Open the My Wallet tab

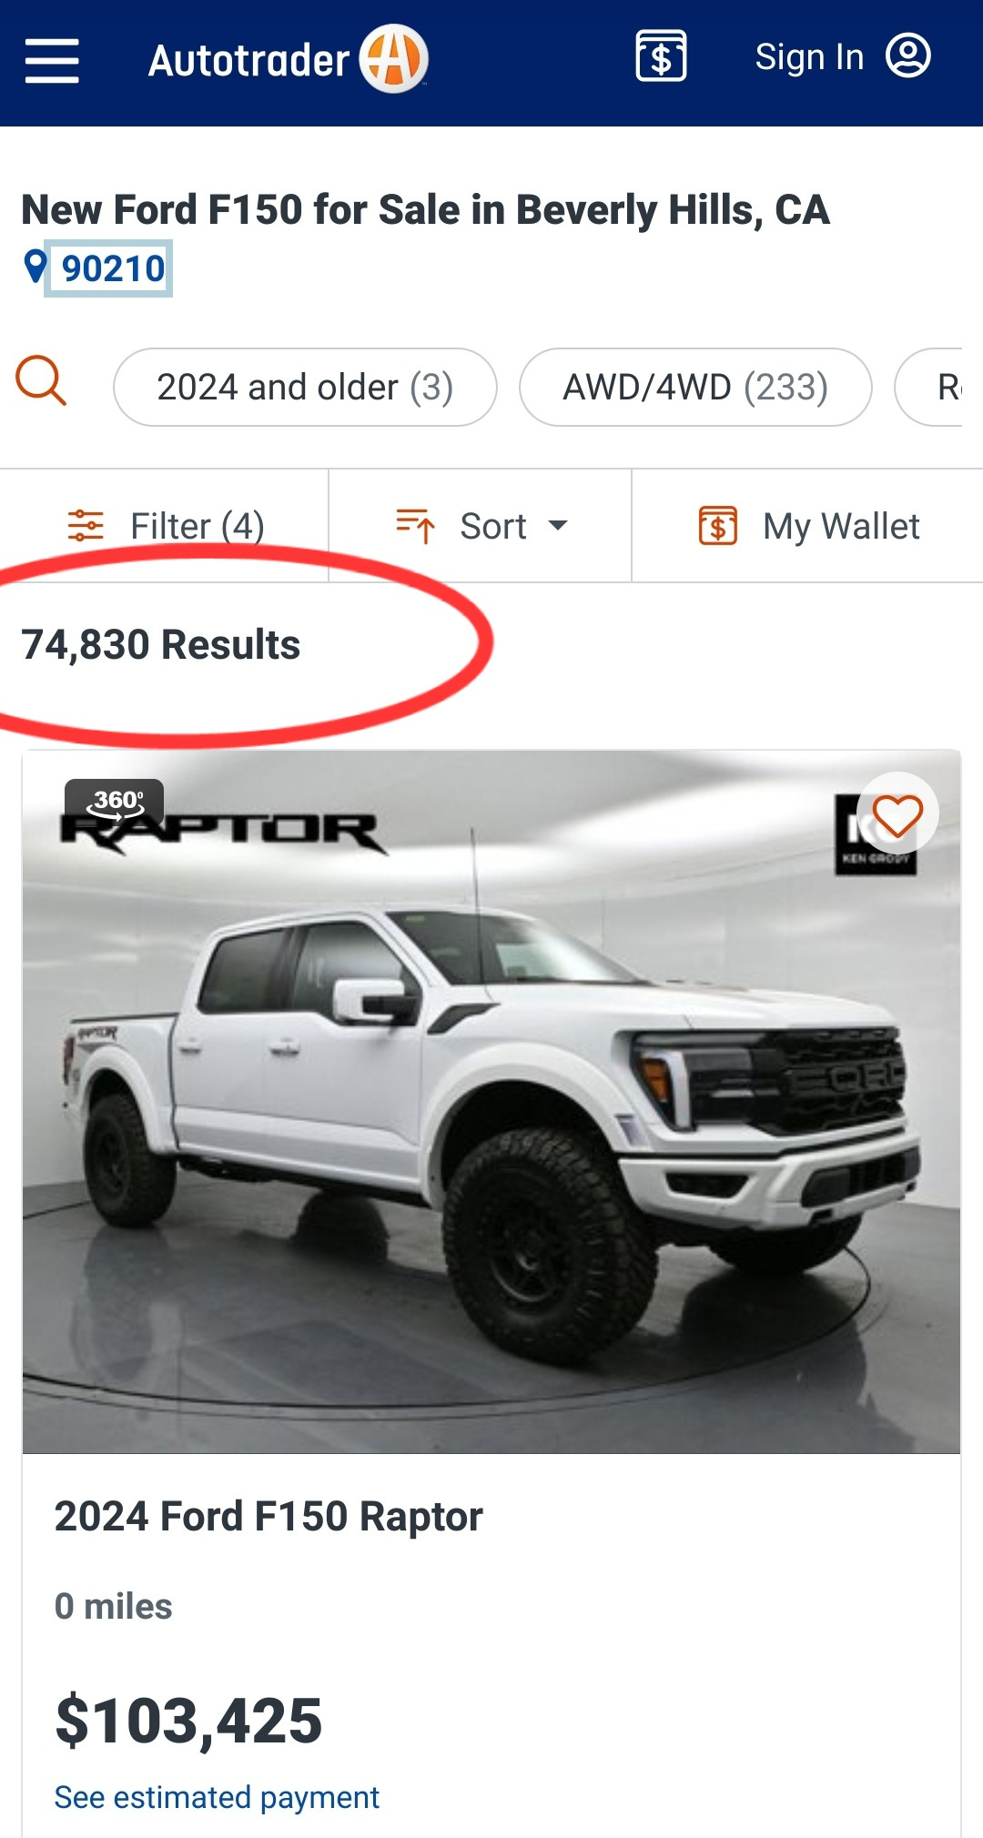pyautogui.click(x=807, y=526)
